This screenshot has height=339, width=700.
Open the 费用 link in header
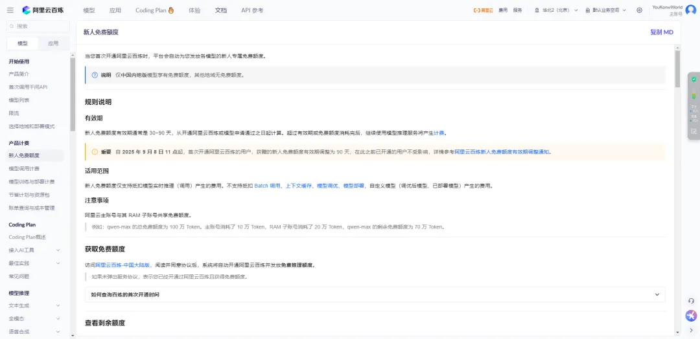pyautogui.click(x=503, y=10)
